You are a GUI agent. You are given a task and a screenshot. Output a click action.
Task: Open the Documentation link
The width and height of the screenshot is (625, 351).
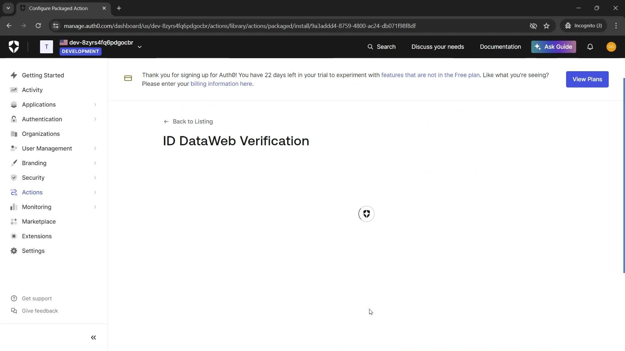click(x=500, y=47)
